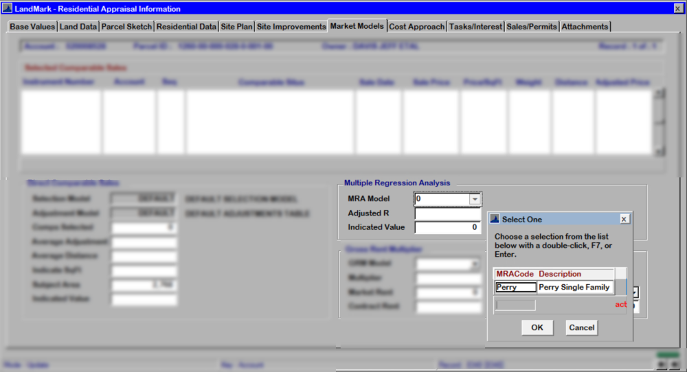Cancel the Select One dialog

pyautogui.click(x=582, y=328)
